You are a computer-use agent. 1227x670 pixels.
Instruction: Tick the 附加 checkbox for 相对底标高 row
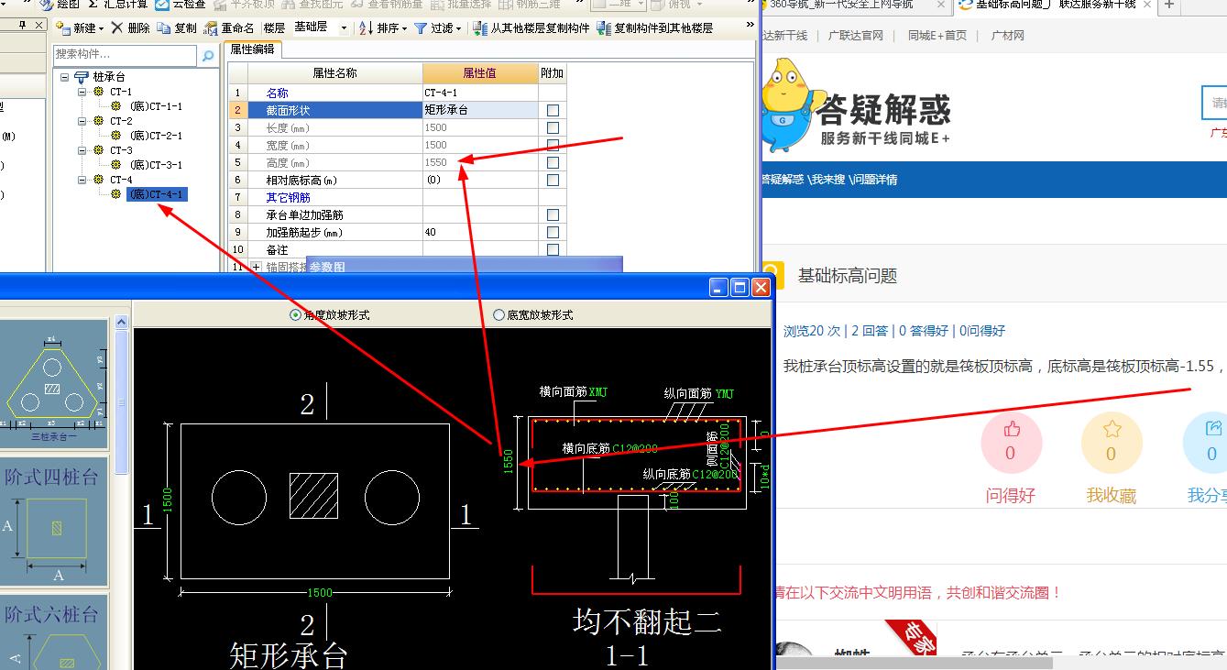(553, 181)
